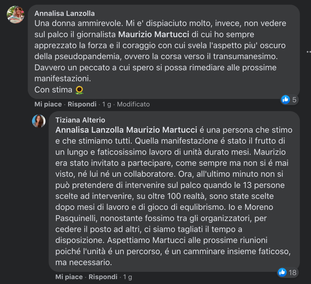Open Maurizio Martucci mention in Tiziana's reply
The height and width of the screenshot is (284, 311).
[162, 130]
